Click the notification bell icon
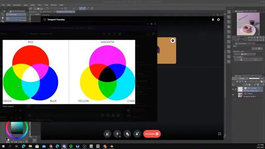The width and height of the screenshot is (265, 149). coord(213,19)
